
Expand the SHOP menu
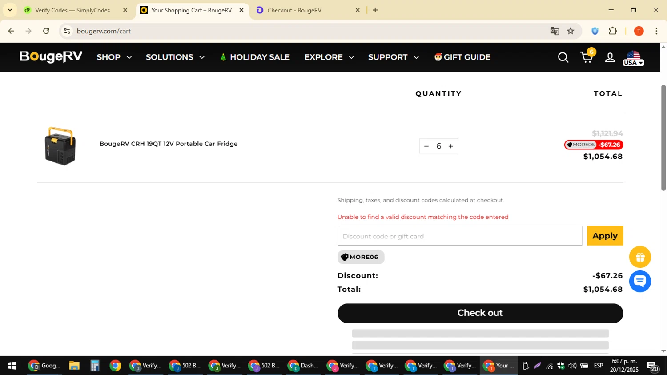(x=114, y=57)
